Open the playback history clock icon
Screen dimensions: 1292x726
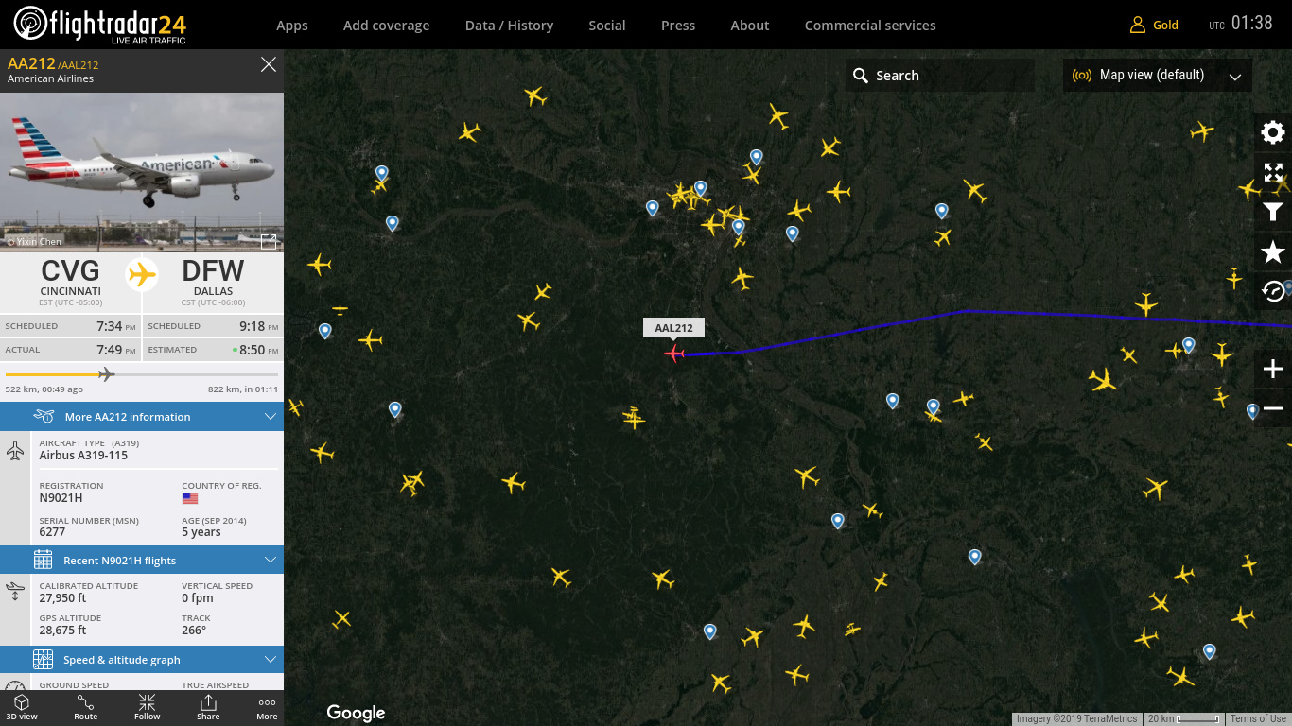[1273, 291]
